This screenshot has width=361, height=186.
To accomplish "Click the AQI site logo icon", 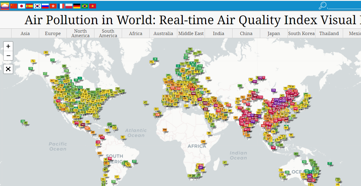I will tap(5, 6).
